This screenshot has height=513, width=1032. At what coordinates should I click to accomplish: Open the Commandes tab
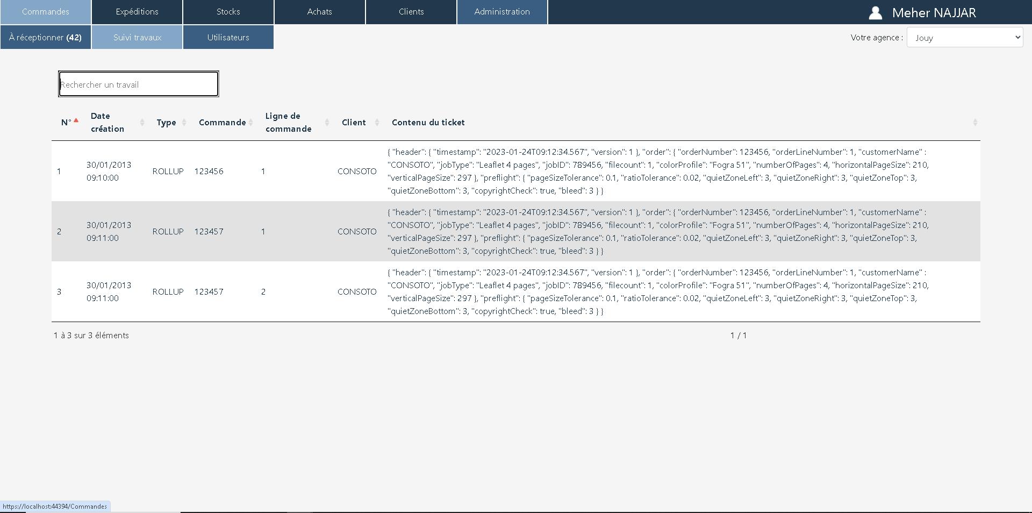(46, 12)
